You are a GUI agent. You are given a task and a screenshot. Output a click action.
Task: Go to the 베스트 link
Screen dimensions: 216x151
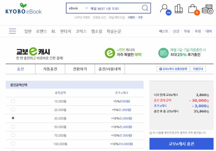tap(164, 31)
